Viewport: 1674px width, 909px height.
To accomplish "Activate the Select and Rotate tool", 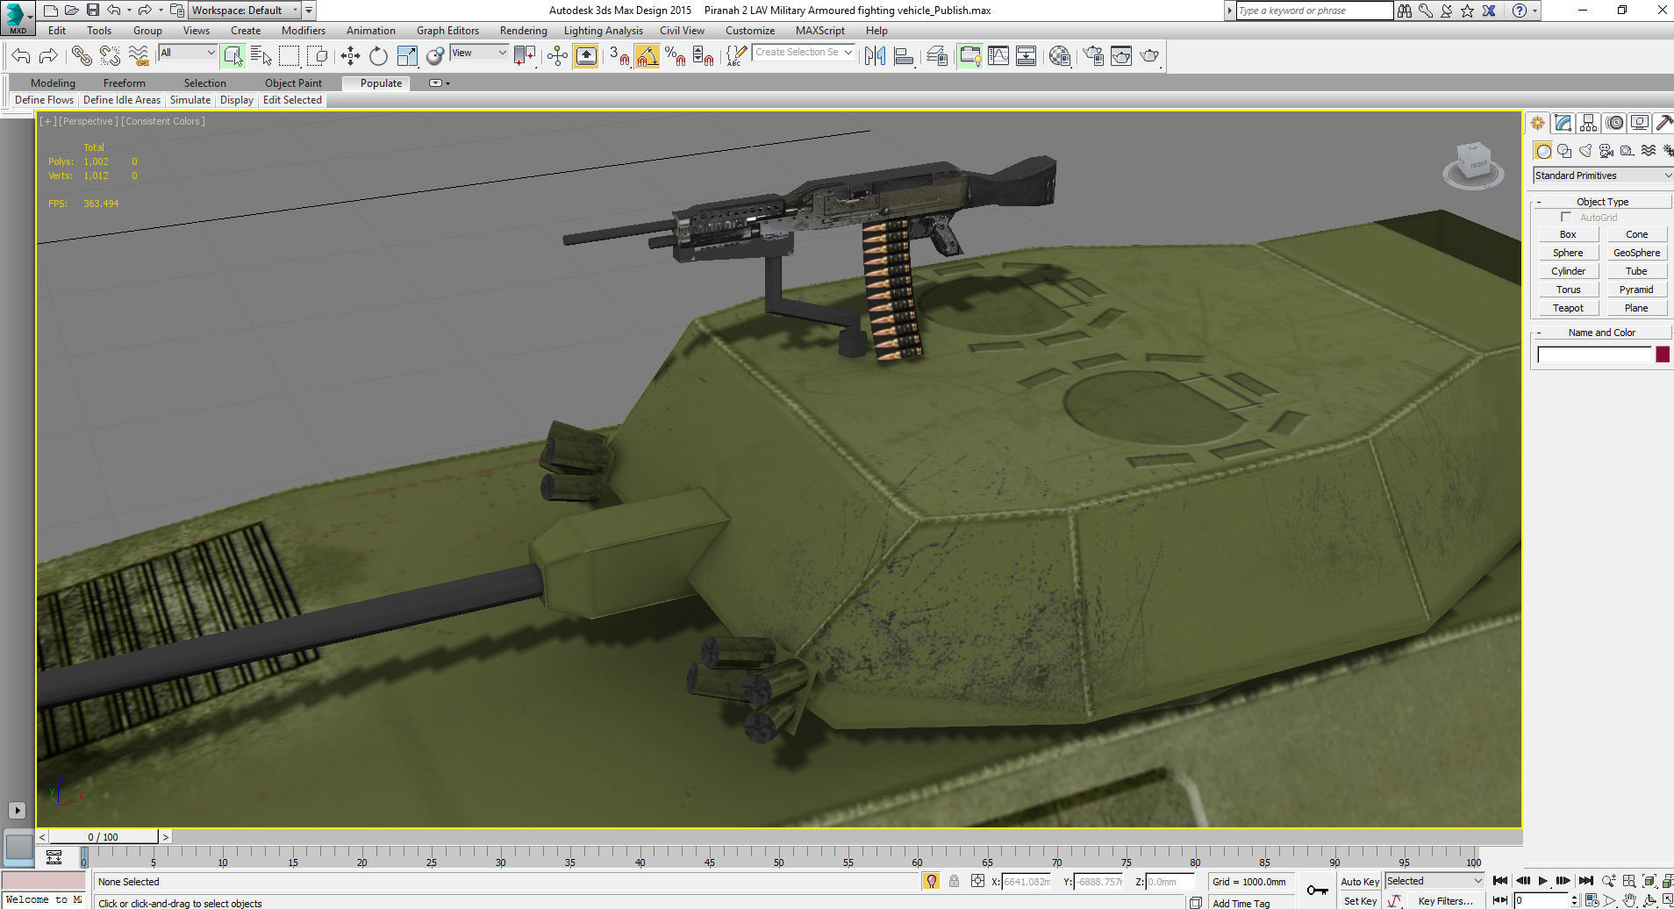I will coord(378,56).
